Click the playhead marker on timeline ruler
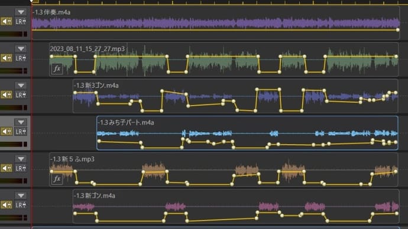The width and height of the screenshot is (408, 229). point(31,1)
